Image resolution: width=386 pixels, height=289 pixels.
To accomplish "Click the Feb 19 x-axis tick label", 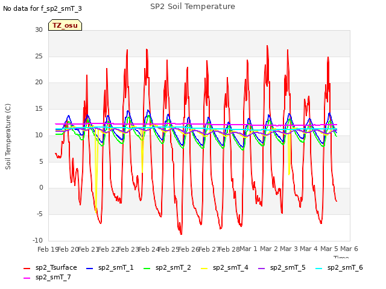I will (x=48, y=249).
